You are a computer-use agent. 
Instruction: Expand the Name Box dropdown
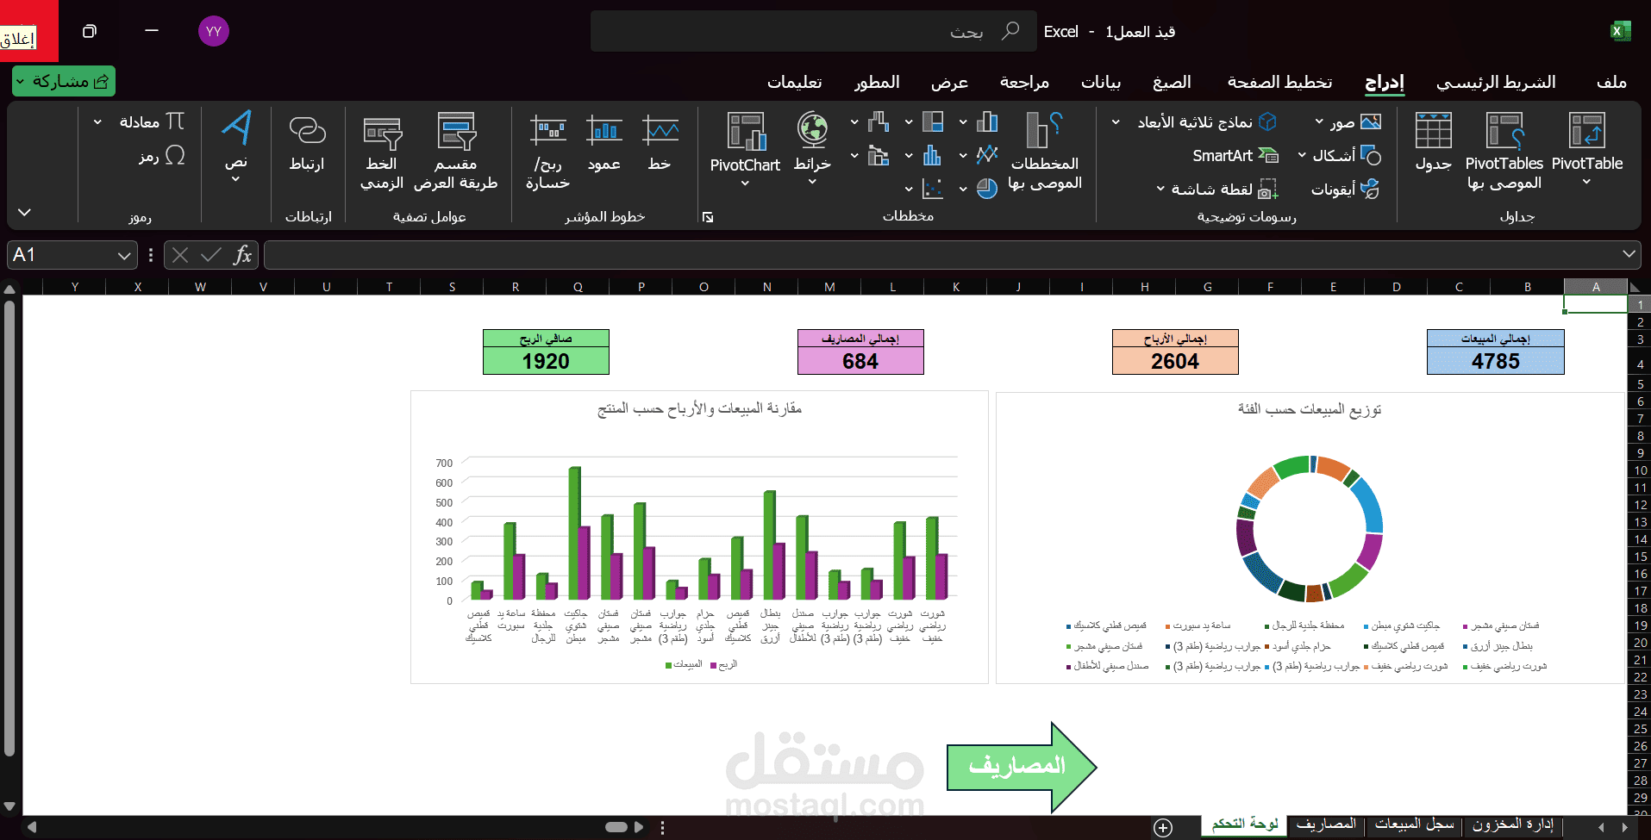(124, 255)
